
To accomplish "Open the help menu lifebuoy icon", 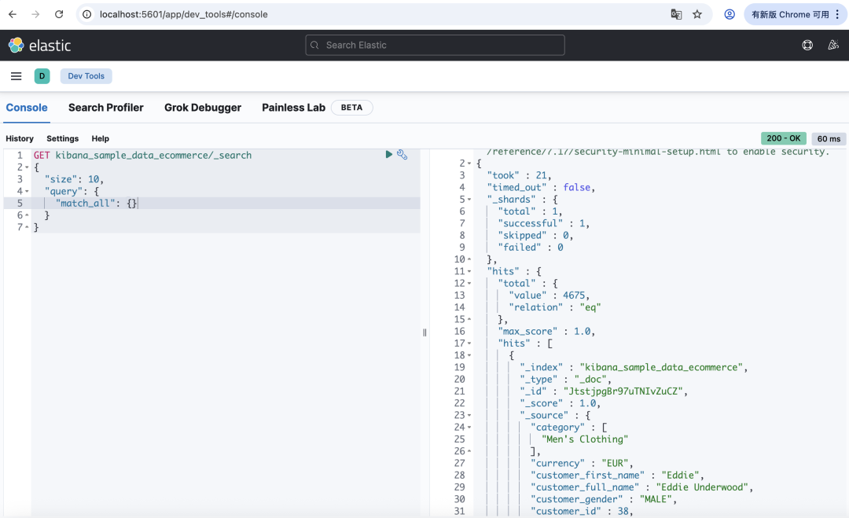I will click(807, 46).
